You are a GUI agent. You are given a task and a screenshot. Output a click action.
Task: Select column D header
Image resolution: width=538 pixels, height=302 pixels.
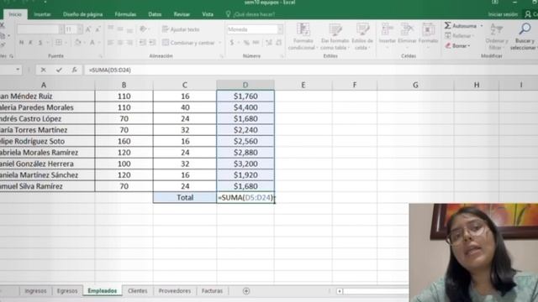245,85
